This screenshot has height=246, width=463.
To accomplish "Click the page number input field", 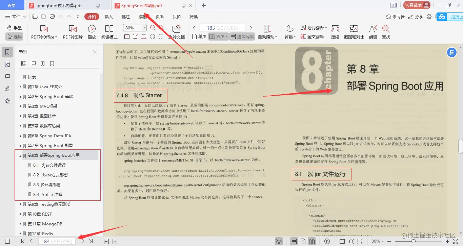I will pos(56,241).
